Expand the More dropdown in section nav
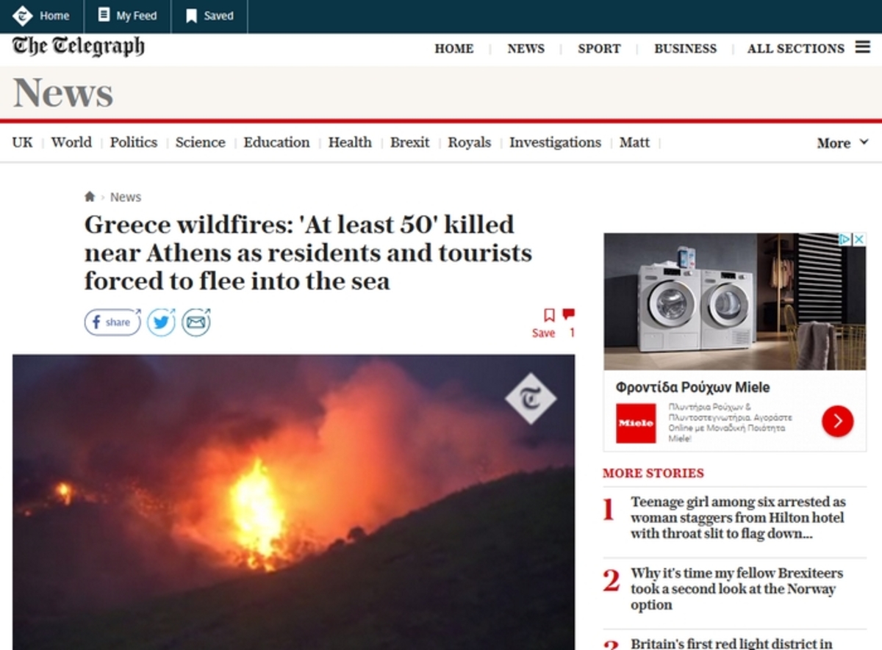Screen dimensions: 882x650 tap(842, 143)
